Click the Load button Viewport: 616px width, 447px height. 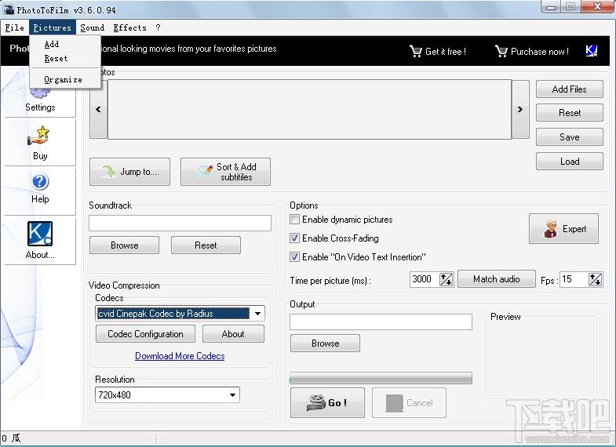569,162
